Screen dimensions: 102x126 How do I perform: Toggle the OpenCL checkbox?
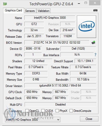tap(27, 111)
